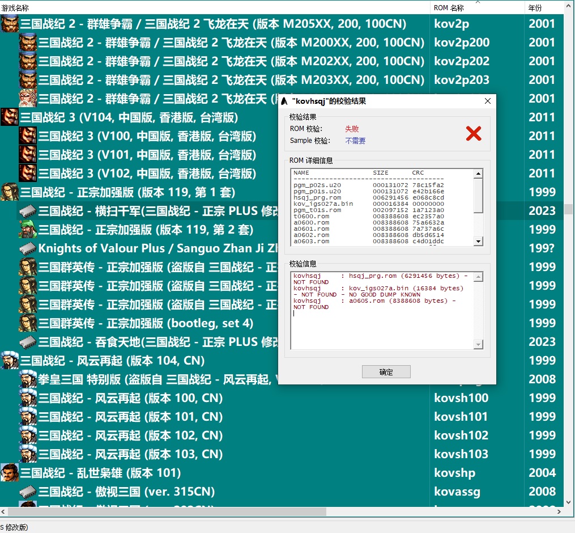
Task: Click the up arrow of ROM details scrollbar
Action: (478, 174)
